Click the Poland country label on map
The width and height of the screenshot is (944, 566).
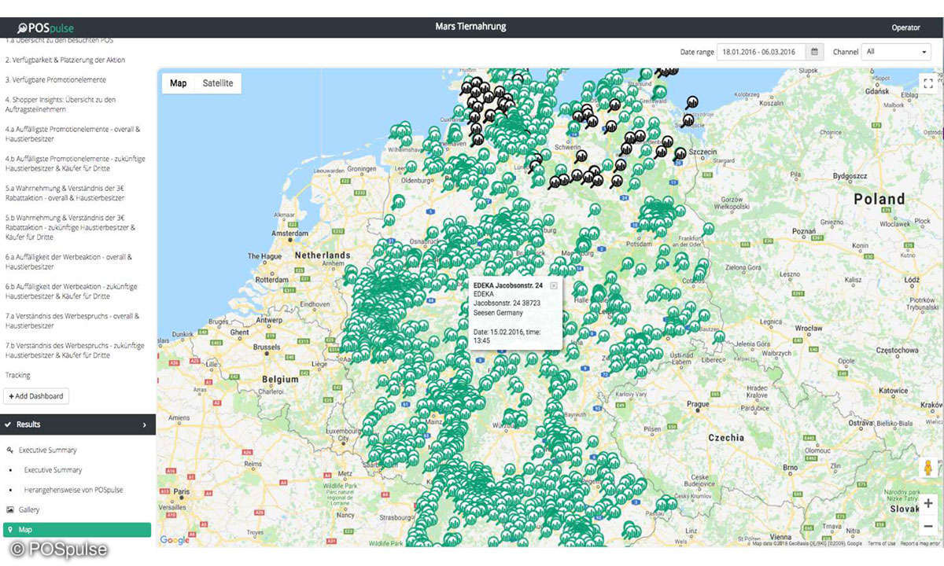[879, 199]
